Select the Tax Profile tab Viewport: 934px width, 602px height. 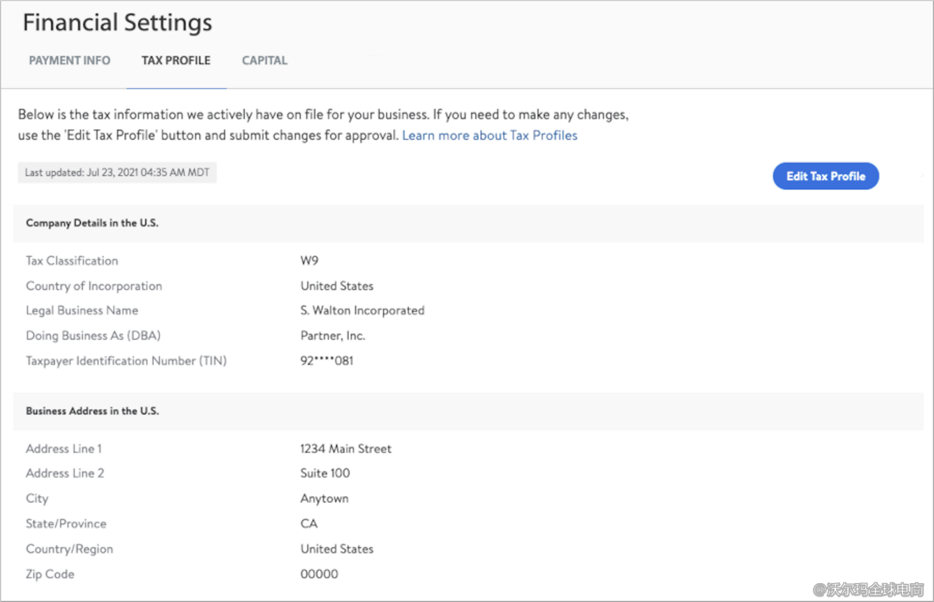(x=176, y=61)
